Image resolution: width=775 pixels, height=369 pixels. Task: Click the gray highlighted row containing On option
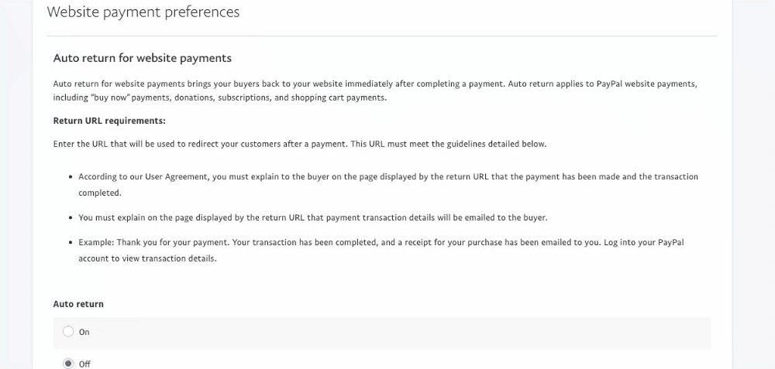coord(387,332)
